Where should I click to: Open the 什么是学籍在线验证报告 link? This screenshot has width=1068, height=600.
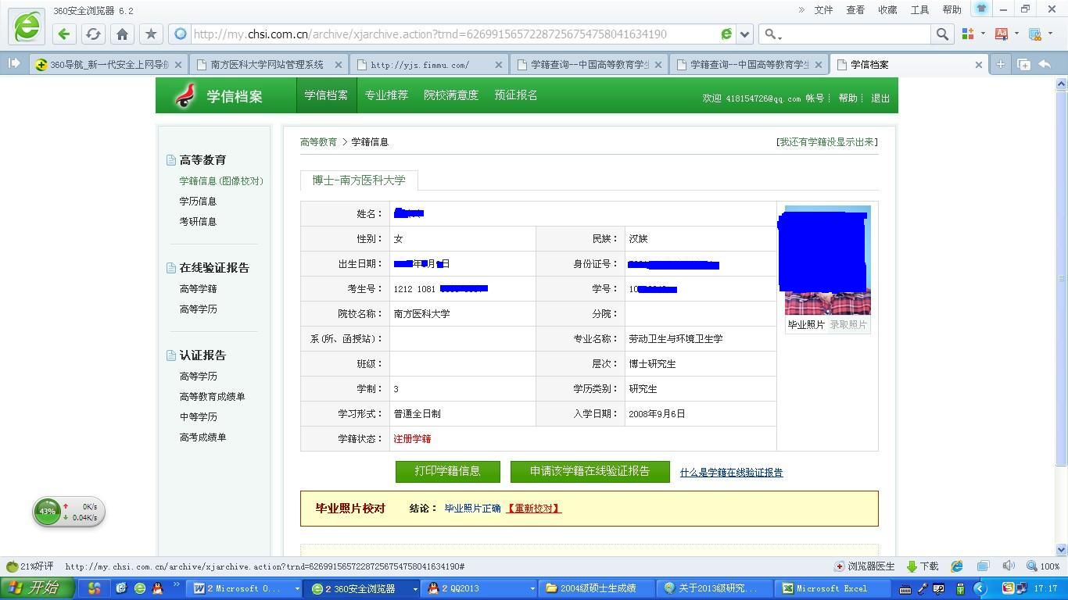[x=731, y=473]
